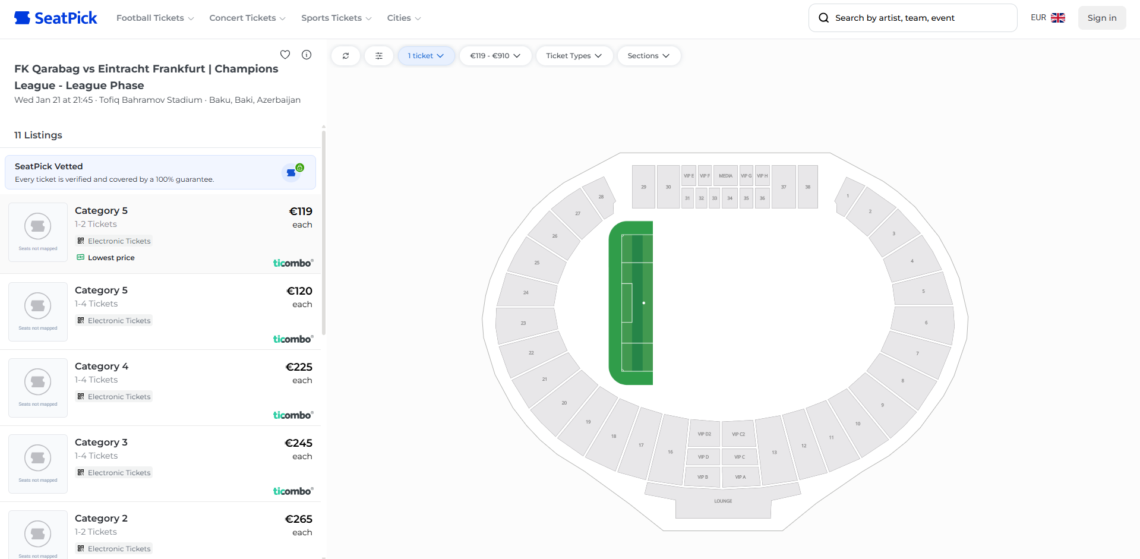1140x559 pixels.
Task: Expand the 1 ticket quantity dropdown
Action: [x=426, y=56]
